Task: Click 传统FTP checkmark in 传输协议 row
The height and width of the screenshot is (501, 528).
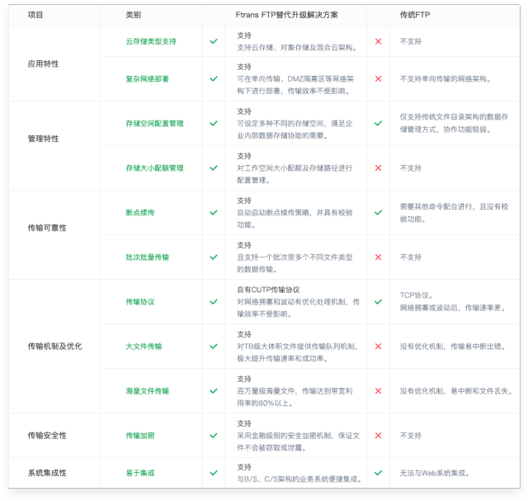Action: point(378,301)
